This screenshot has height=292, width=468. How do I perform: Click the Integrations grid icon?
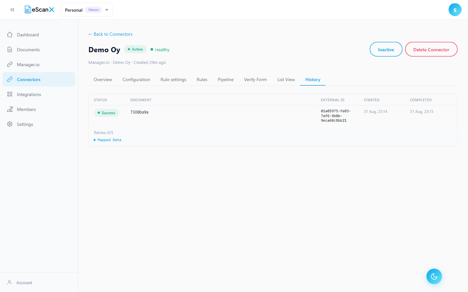(10, 94)
